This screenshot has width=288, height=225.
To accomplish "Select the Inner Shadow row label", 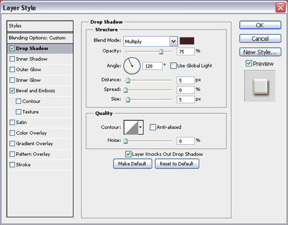I will click(32, 59).
